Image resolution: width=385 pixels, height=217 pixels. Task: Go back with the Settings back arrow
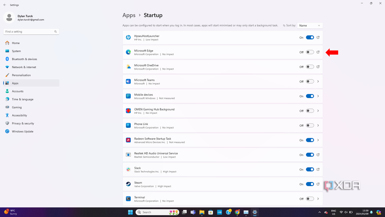(x=5, y=5)
